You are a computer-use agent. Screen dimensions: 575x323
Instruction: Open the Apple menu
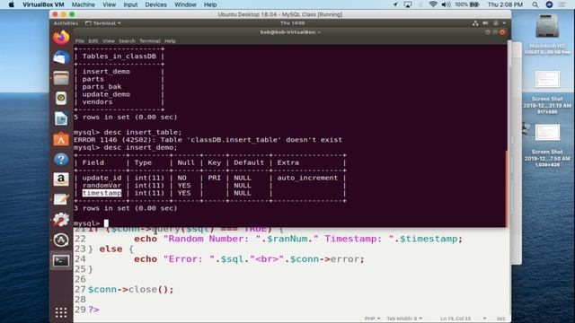pyautogui.click(x=11, y=4)
